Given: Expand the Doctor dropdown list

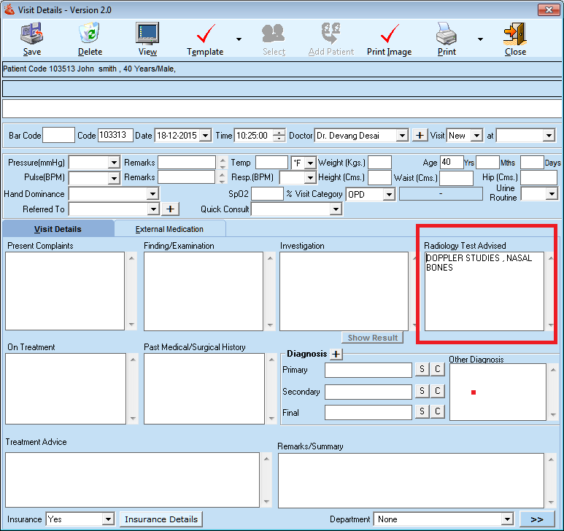Looking at the screenshot, I should click(401, 136).
